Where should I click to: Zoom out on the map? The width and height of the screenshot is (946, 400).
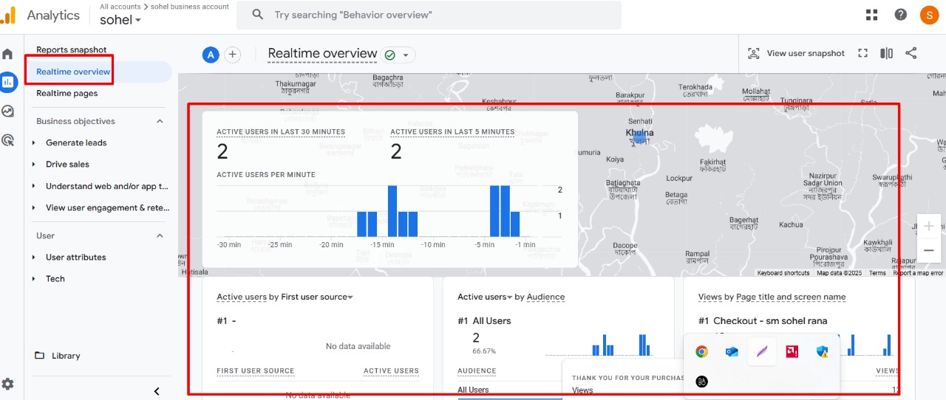coord(929,250)
